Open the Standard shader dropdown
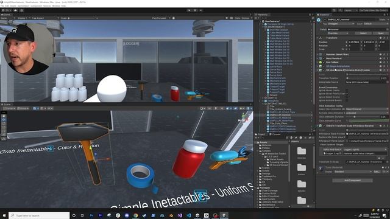 353,172
